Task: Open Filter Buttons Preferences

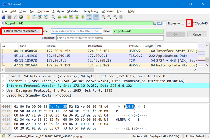Action: point(21,31)
